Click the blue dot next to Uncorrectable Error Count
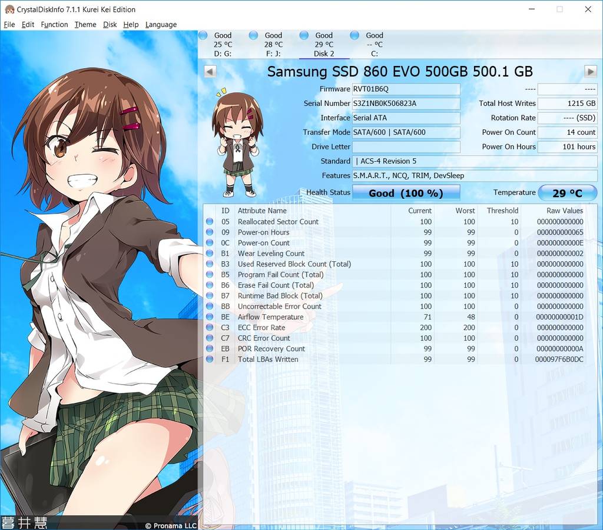Viewport: 603px width, 530px height. (x=211, y=306)
